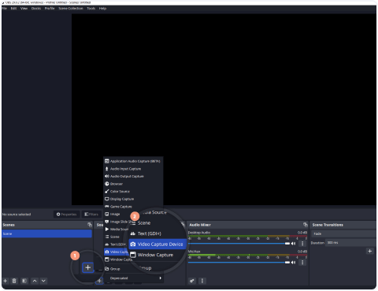Image resolution: width=378 pixels, height=291 pixels.
Task: Mute the Desktop Audio speaker toggle
Action: coord(293,244)
